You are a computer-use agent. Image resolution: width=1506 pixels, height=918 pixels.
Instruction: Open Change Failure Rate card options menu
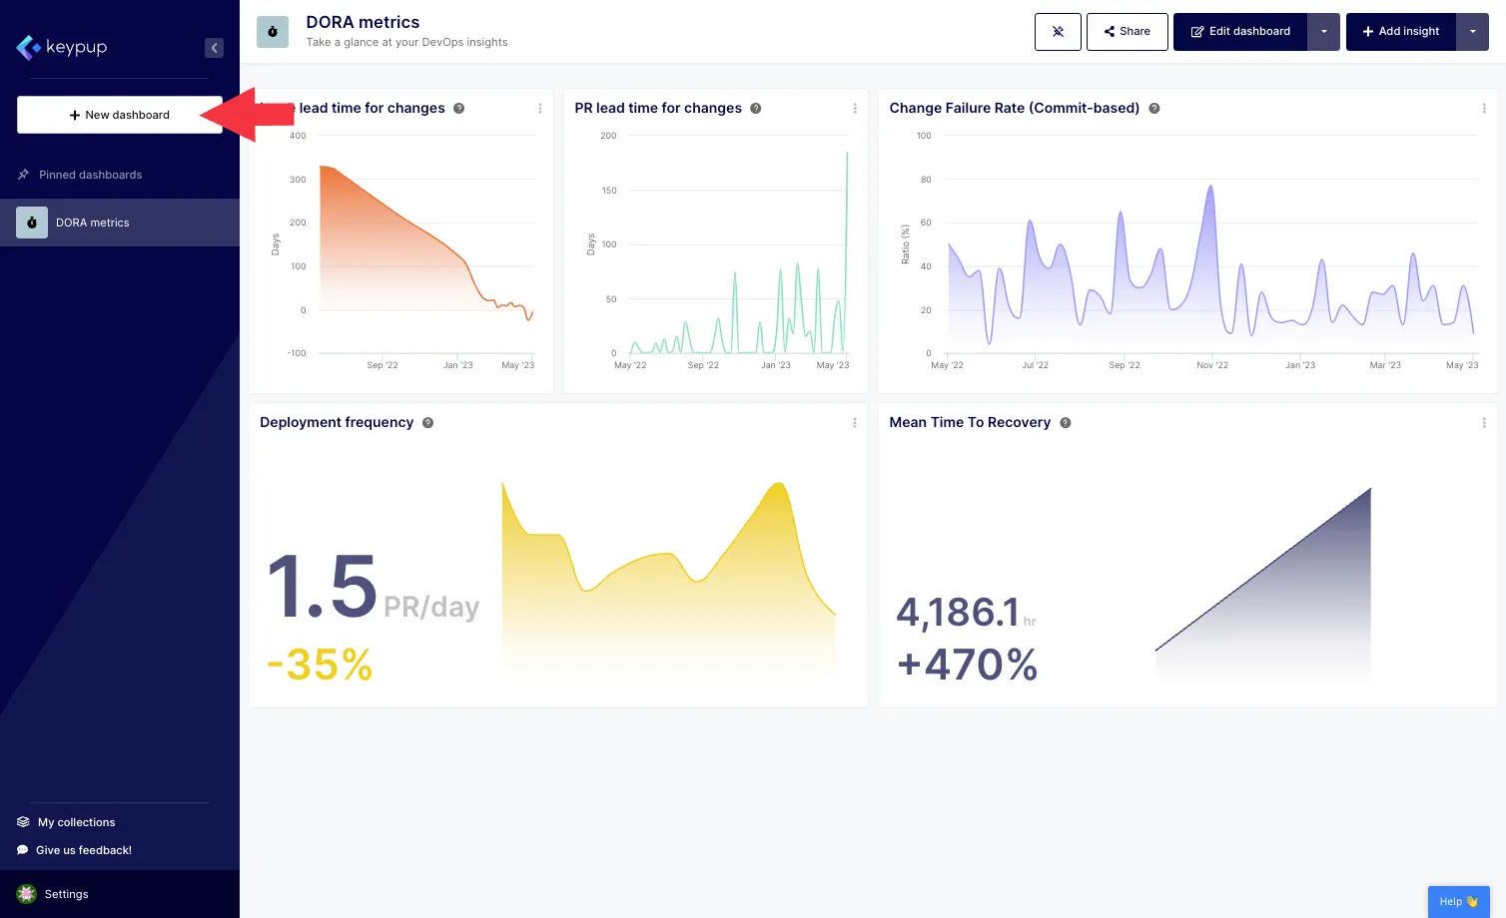coord(1484,108)
